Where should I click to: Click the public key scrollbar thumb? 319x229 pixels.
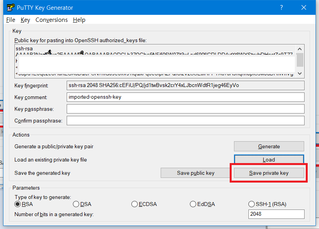tap(300, 60)
